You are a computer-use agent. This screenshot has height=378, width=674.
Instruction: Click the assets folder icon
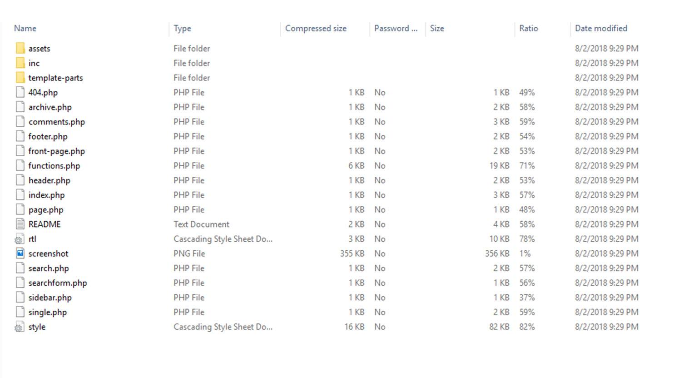[x=20, y=48]
